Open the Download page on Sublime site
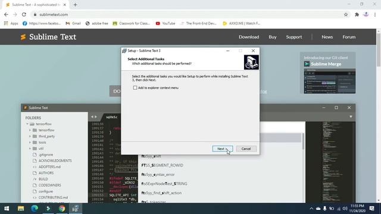Image resolution: width=381 pixels, height=214 pixels. click(x=249, y=37)
